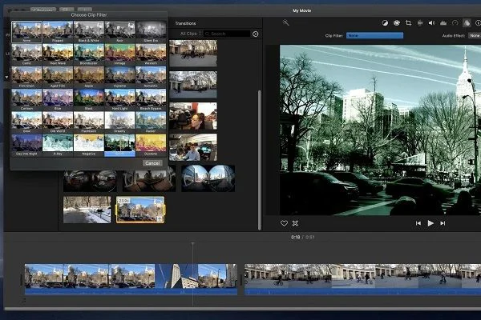Select the Blockbuster filter
This screenshot has height=320, width=481.
pyautogui.click(x=89, y=54)
